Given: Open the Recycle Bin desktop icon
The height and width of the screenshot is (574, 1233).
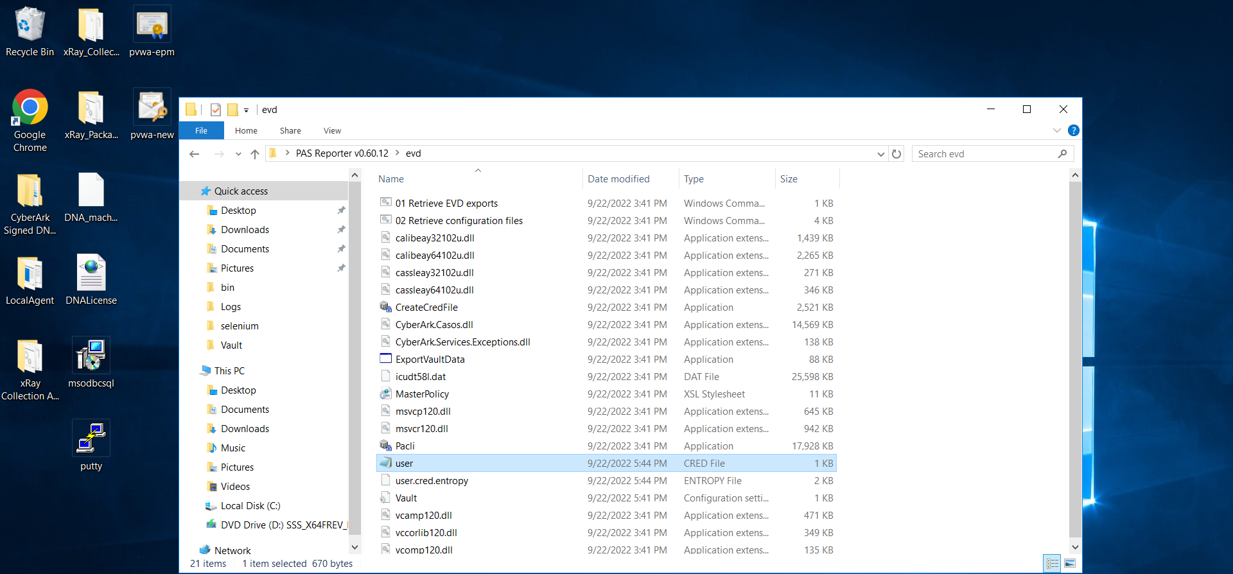Looking at the screenshot, I should click(x=30, y=32).
